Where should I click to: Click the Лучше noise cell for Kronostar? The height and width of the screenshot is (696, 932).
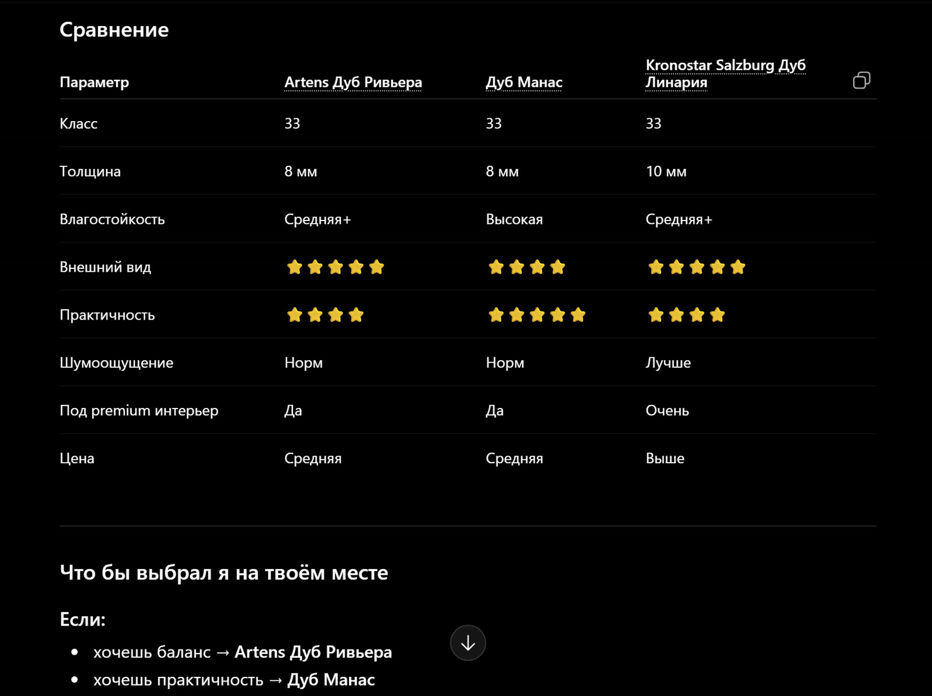pyautogui.click(x=668, y=363)
